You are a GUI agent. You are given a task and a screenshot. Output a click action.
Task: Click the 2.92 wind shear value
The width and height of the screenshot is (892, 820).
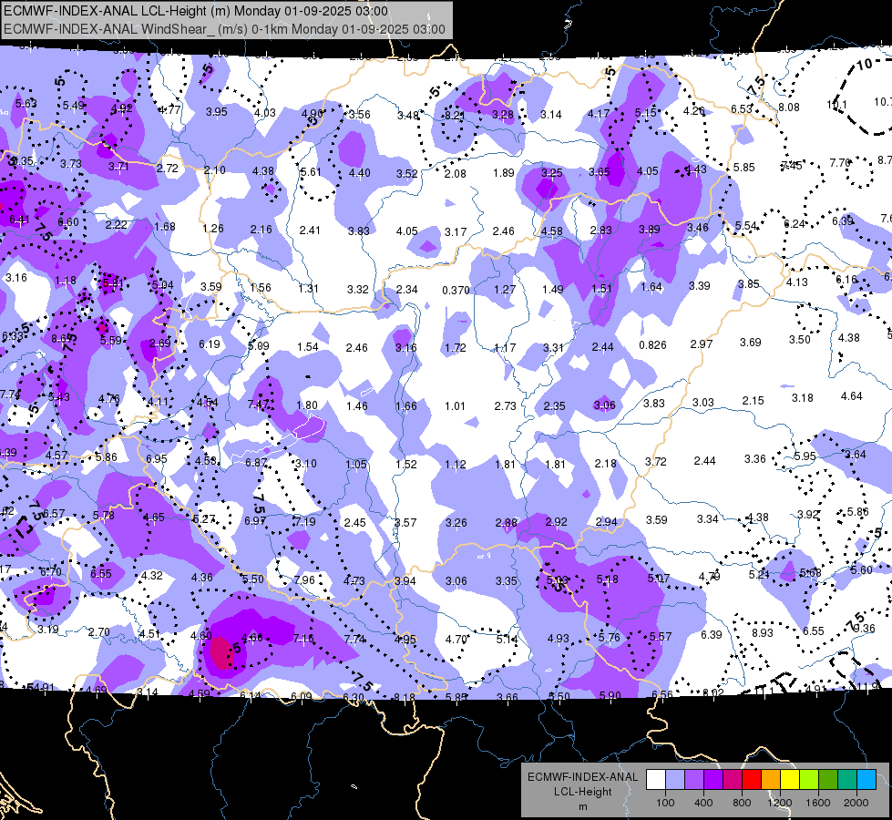(x=557, y=522)
